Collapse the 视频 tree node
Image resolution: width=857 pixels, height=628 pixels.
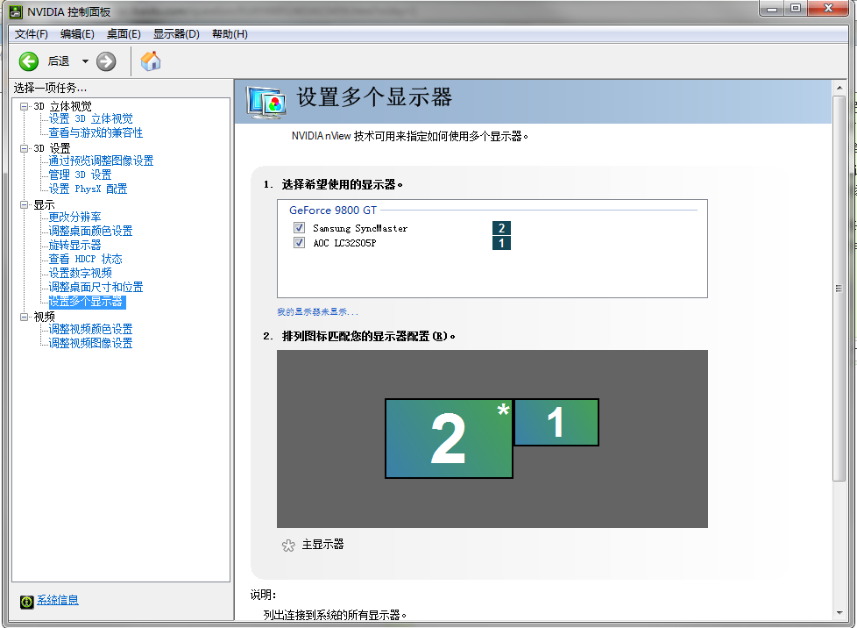coord(24,317)
